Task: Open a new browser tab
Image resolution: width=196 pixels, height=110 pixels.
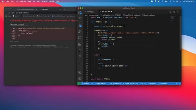Action: coord(65,9)
